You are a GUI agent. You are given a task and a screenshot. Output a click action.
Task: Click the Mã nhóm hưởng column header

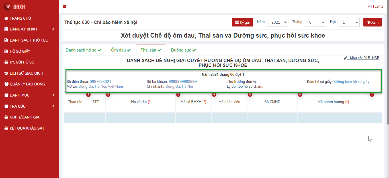pyautogui.click(x=333, y=102)
